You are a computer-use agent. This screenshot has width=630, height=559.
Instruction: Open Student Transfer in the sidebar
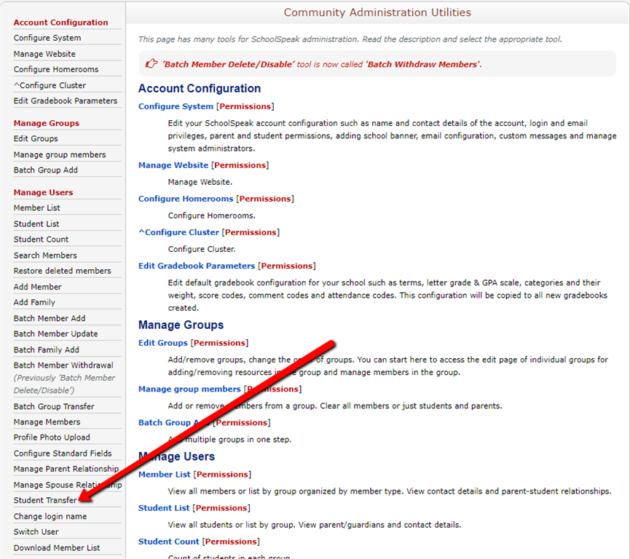(x=45, y=500)
